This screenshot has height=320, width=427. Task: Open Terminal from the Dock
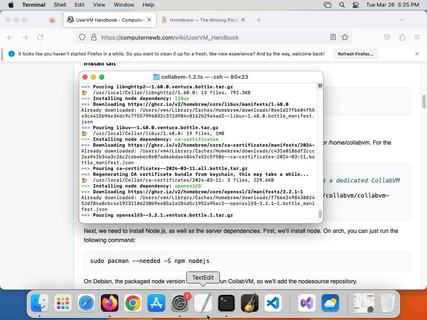pos(226,303)
